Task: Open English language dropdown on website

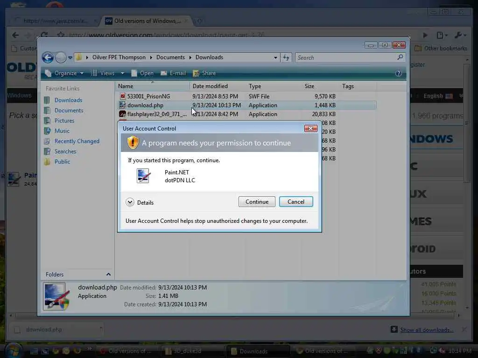Action: tap(443, 96)
